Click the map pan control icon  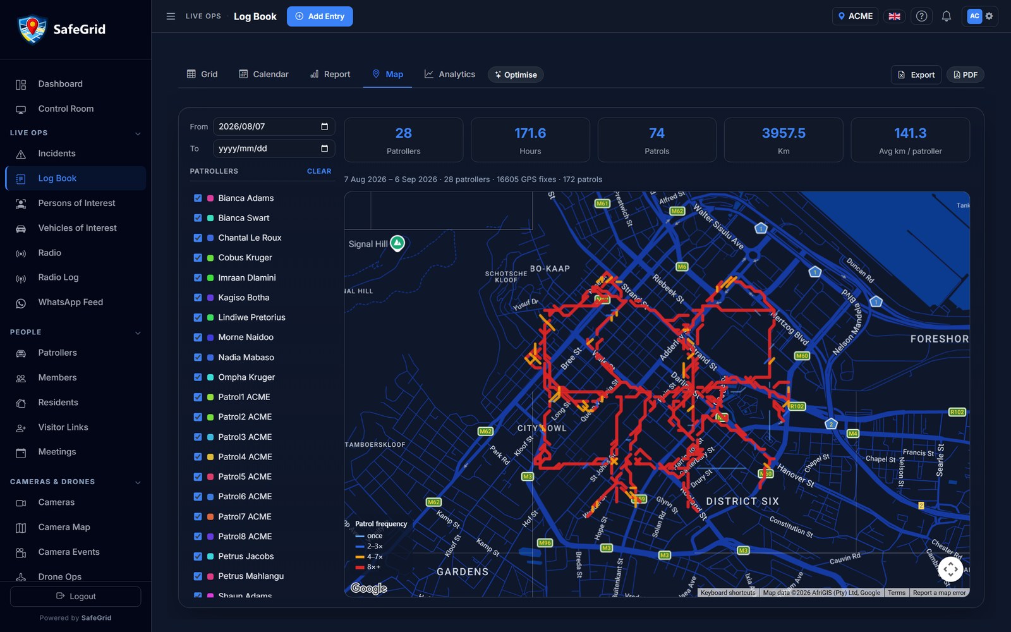(950, 569)
